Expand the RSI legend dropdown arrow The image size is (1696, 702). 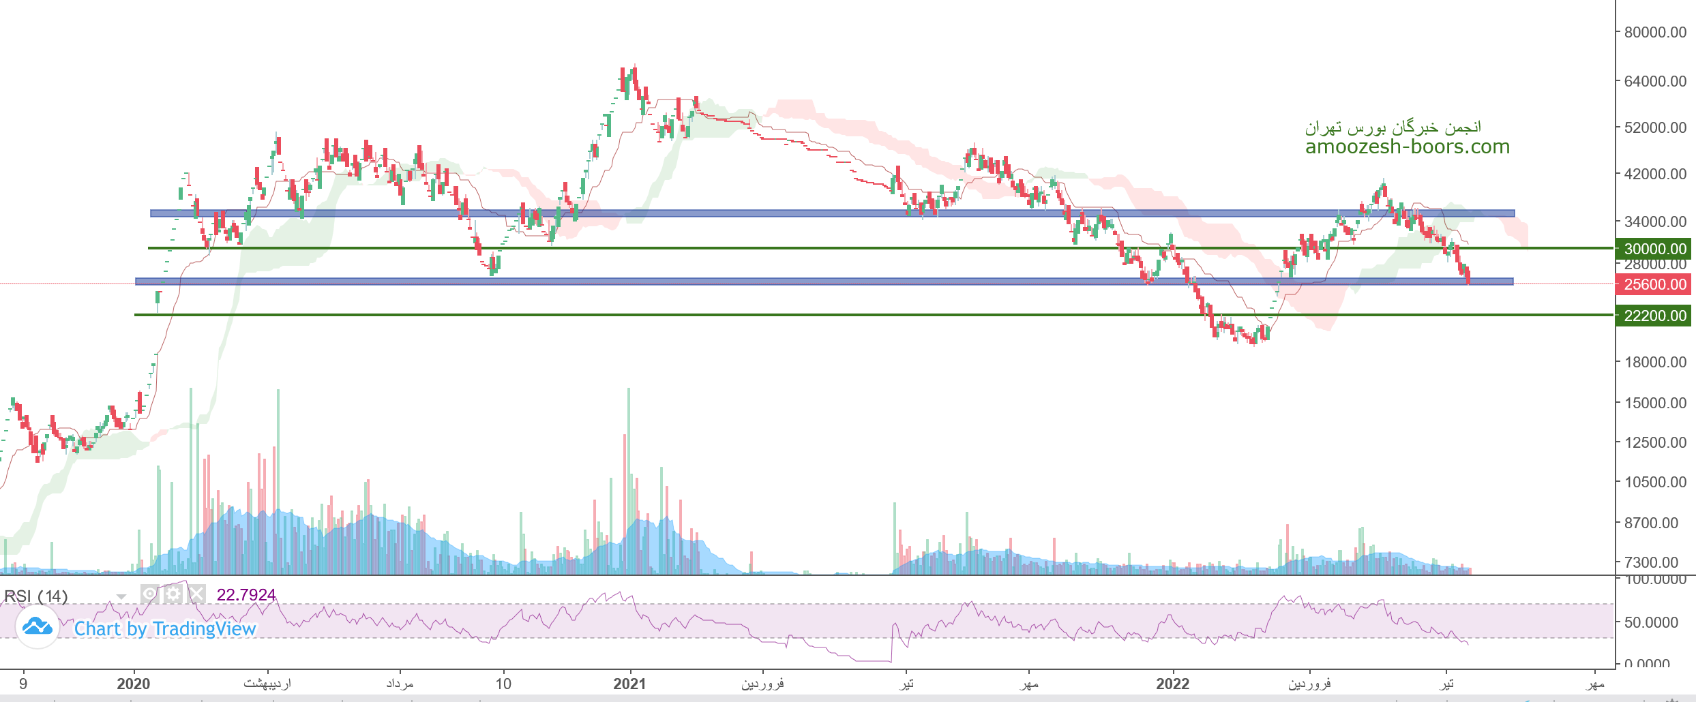coord(121,597)
